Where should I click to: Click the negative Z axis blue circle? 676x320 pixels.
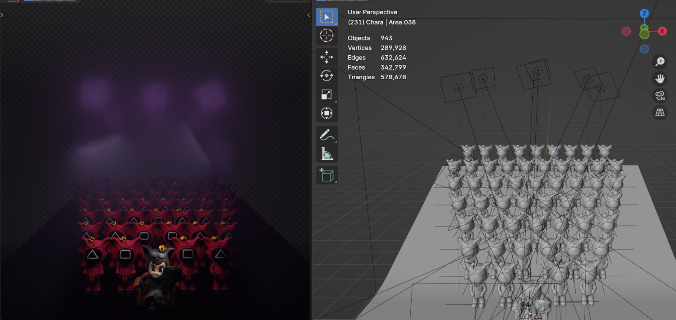[644, 49]
